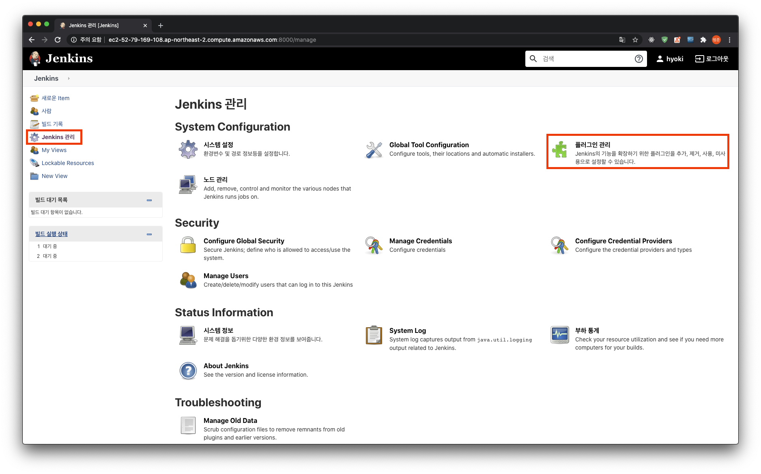Click the 주의 요함 site security warning

[86, 40]
